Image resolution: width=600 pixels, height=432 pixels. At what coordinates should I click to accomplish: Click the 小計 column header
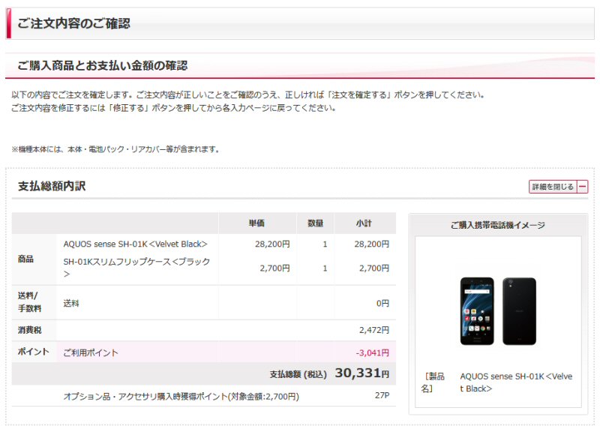tap(364, 223)
